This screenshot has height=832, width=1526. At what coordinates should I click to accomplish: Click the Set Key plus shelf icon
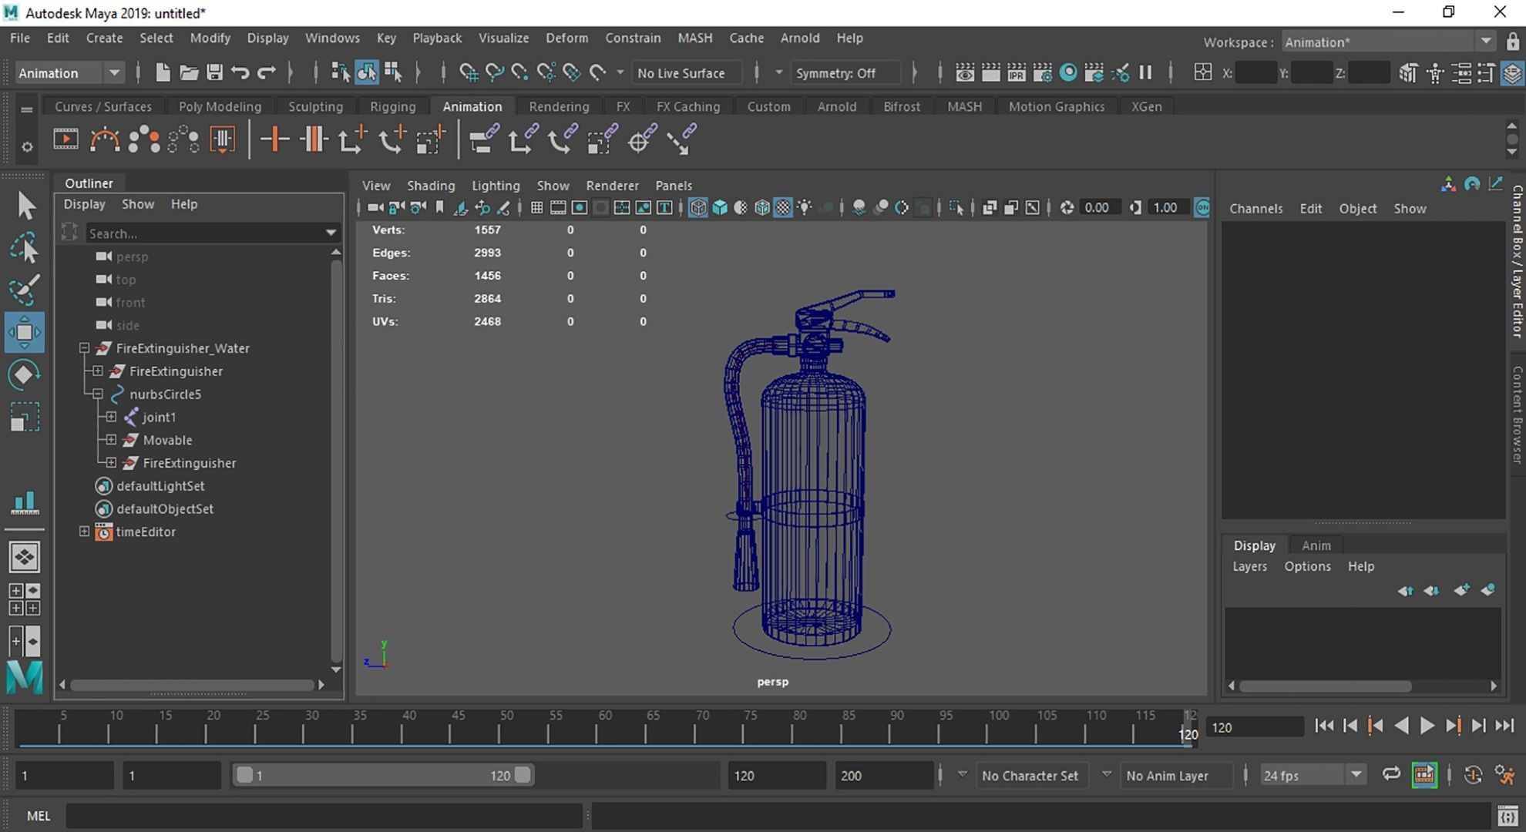tap(274, 139)
